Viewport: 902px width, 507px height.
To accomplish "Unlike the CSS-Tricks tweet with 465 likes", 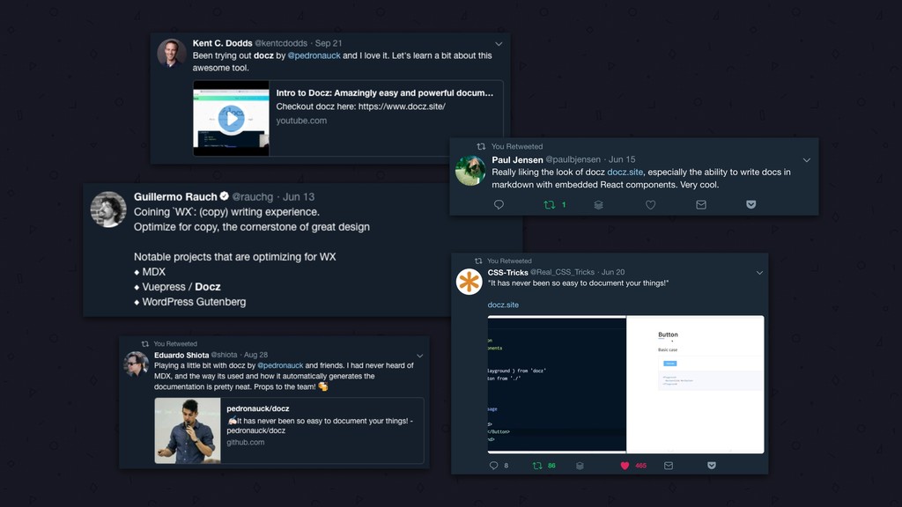I will [625, 466].
